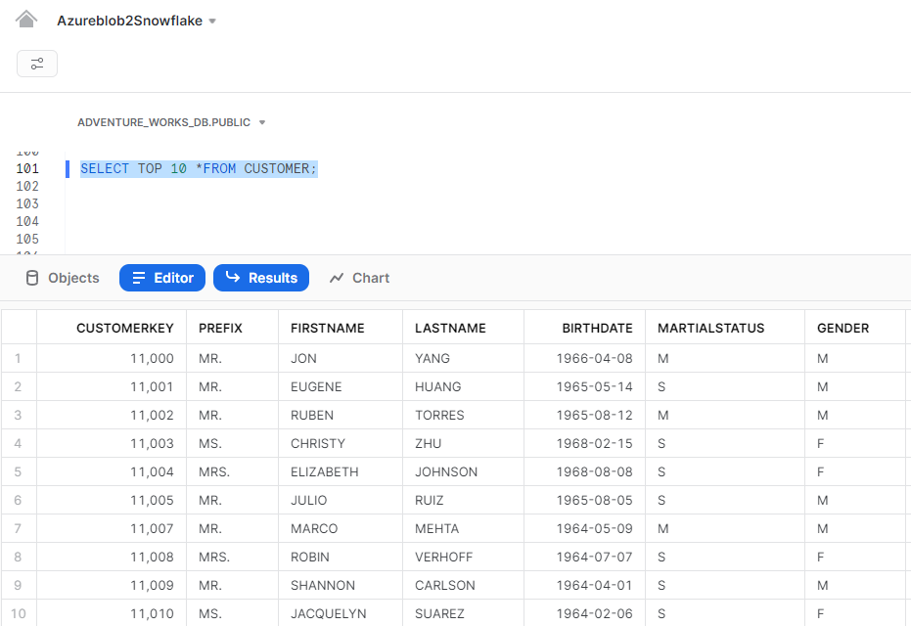Toggle the Editor view button
Screen dimensions: 911x626
(x=162, y=278)
